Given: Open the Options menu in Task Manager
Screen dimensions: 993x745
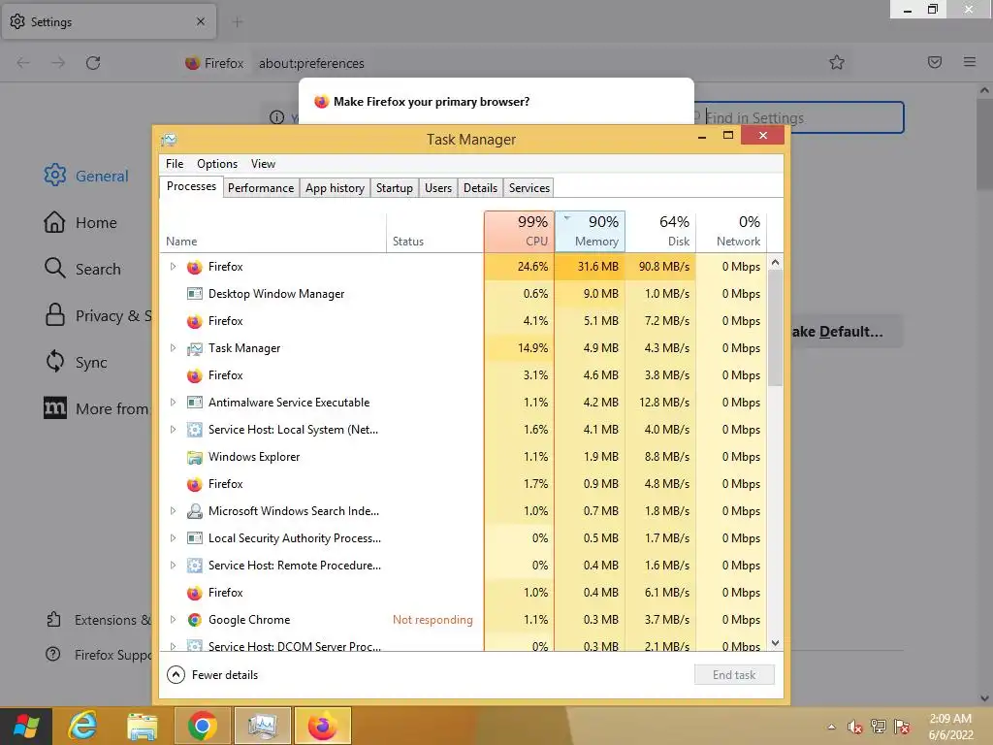Looking at the screenshot, I should coord(217,163).
